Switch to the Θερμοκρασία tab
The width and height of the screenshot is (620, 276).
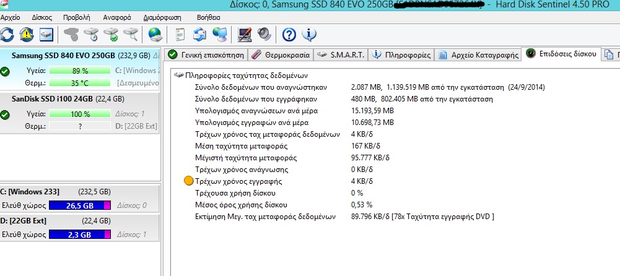[x=281, y=55]
